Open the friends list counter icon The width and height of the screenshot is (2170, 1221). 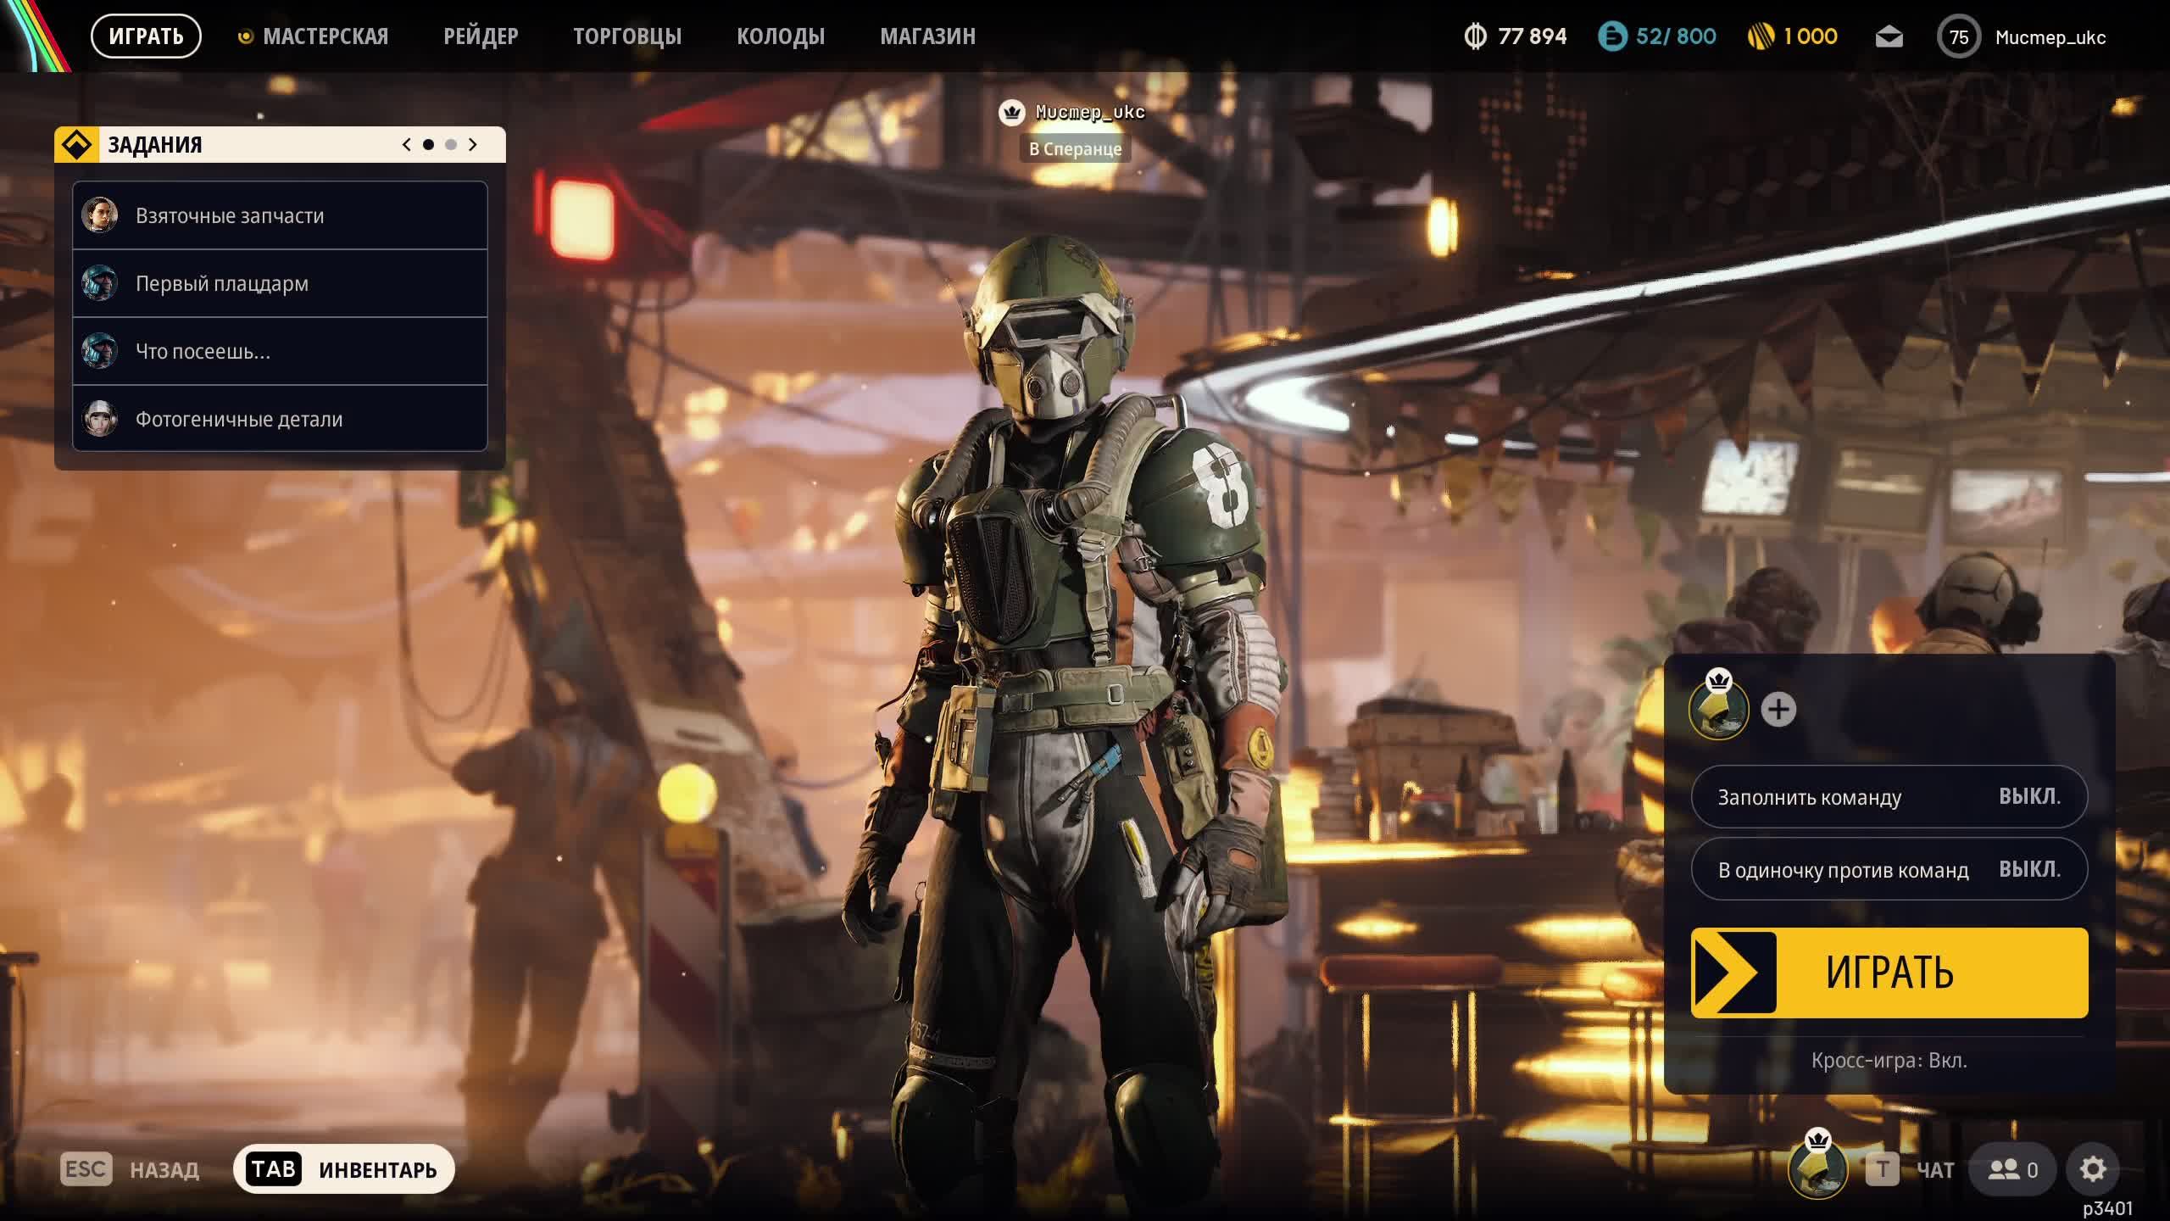2012,1170
